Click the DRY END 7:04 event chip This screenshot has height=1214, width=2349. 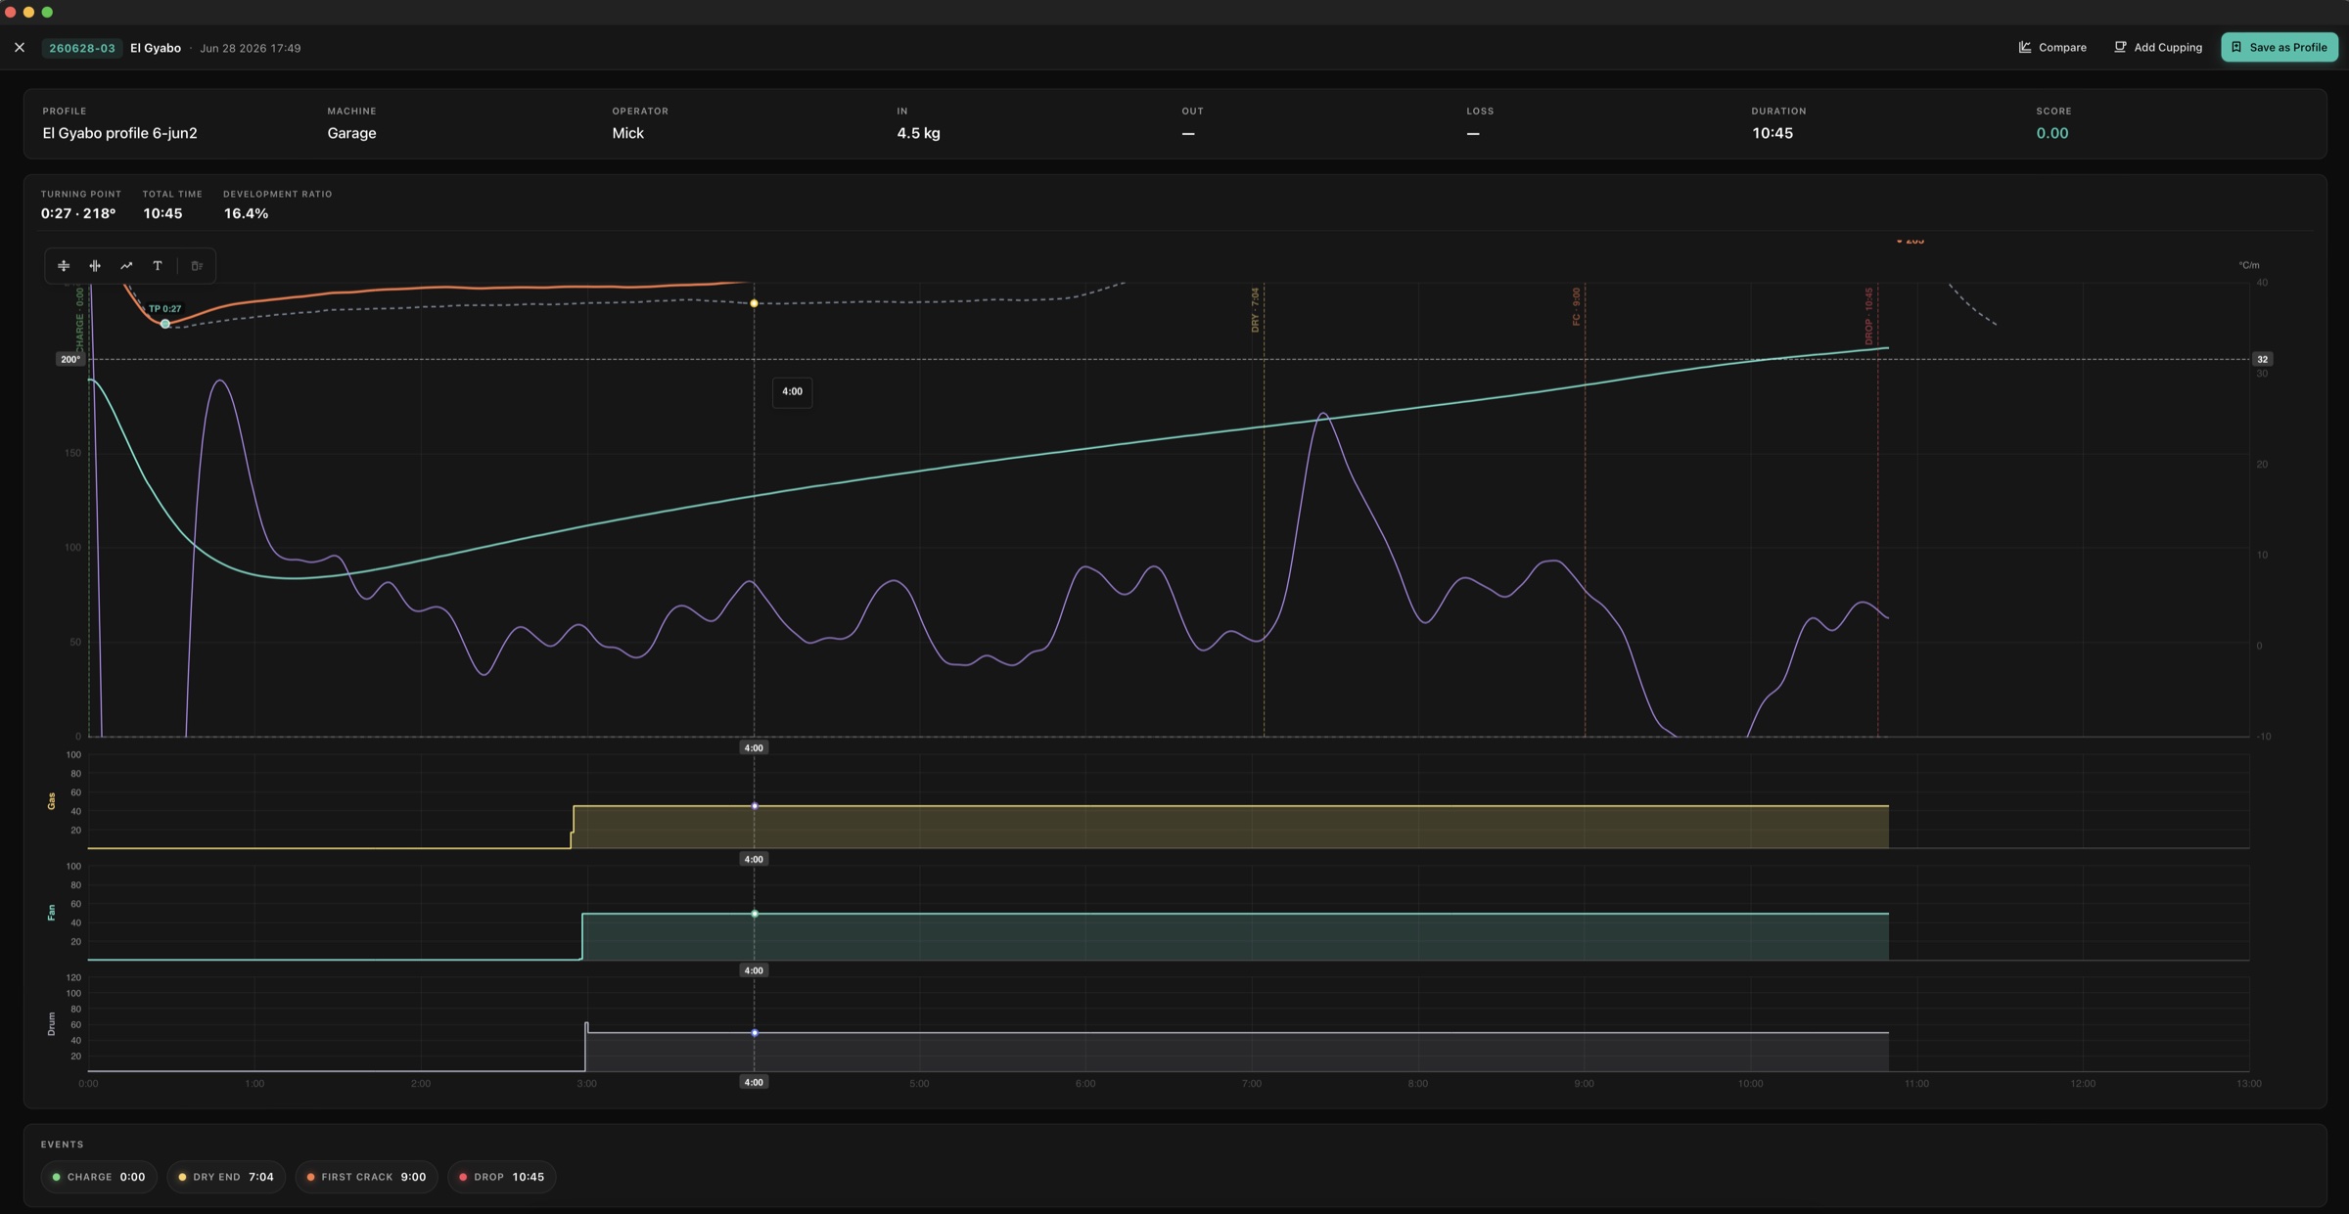click(x=226, y=1177)
